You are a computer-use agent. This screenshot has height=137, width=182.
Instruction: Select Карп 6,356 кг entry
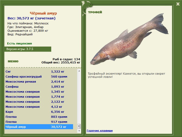[x=39, y=112]
